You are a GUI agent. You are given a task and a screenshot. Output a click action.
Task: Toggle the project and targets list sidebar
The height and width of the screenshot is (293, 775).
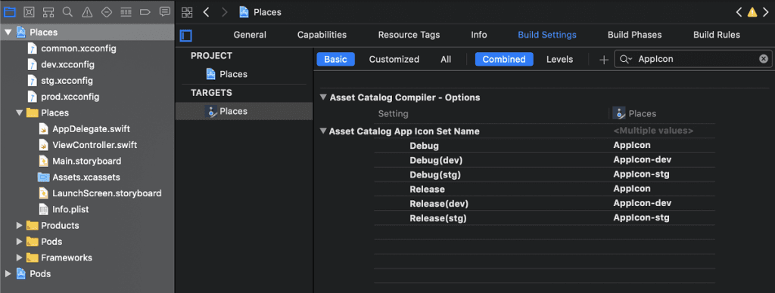pos(186,35)
